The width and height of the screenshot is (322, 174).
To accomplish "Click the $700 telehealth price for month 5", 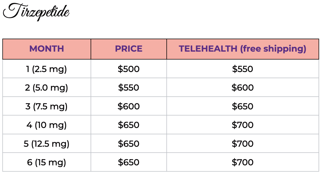I will [242, 143].
